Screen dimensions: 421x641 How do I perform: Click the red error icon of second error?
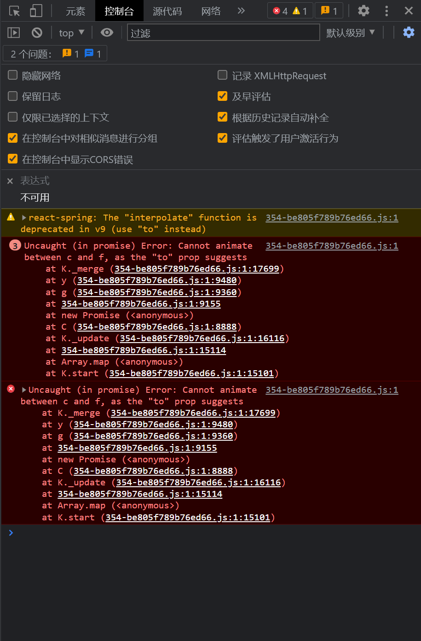pos(11,389)
